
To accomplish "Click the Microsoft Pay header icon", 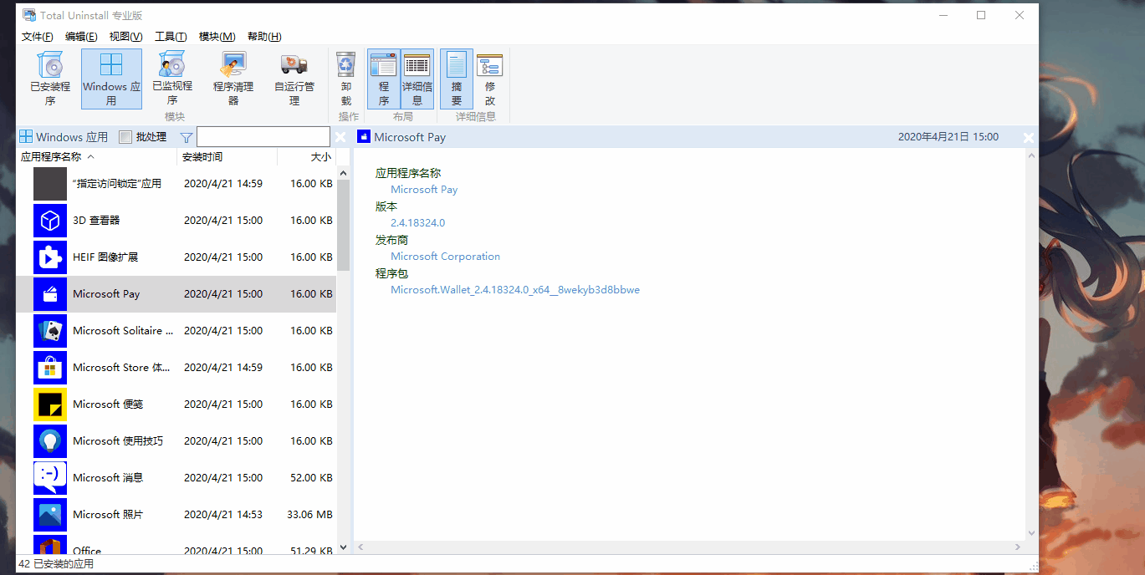I will coord(363,137).
